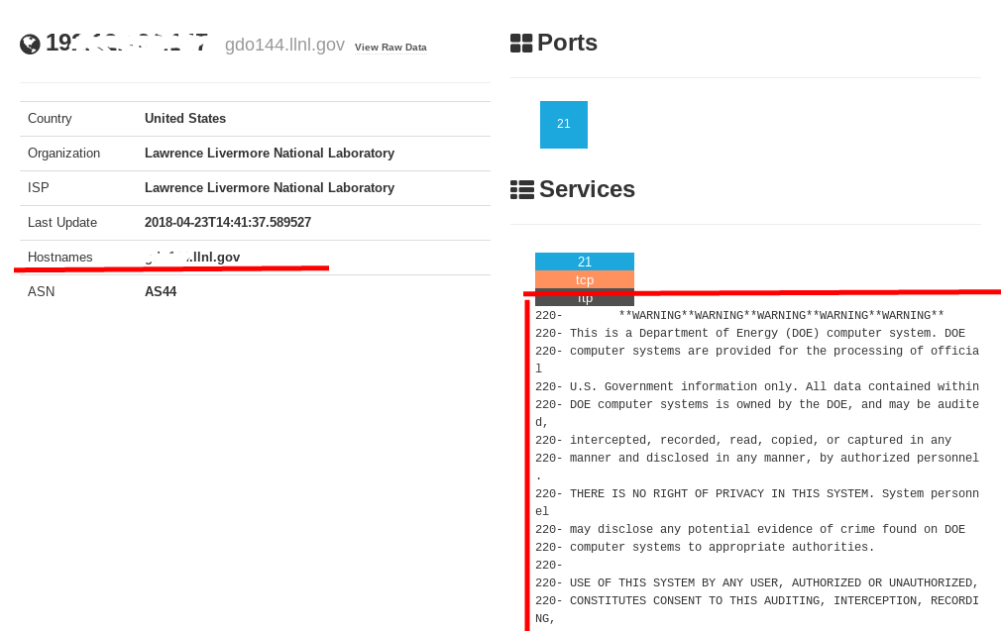
Task: Click the orange tcp protocol label
Action: point(585,279)
